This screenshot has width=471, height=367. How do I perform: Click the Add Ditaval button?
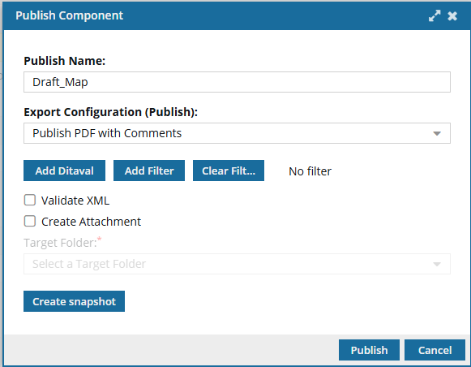(64, 171)
